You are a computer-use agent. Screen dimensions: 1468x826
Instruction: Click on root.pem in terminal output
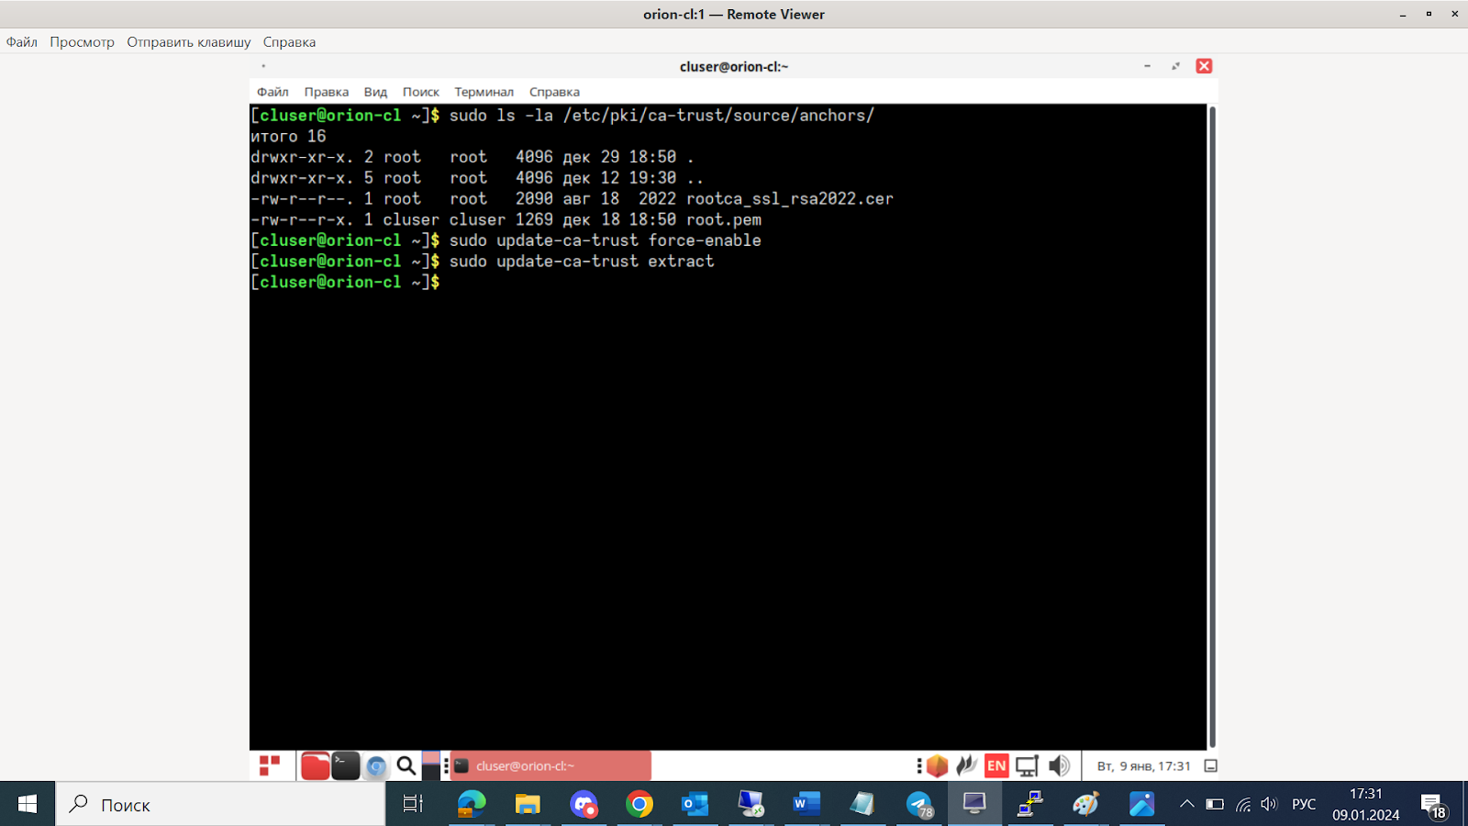click(x=724, y=220)
